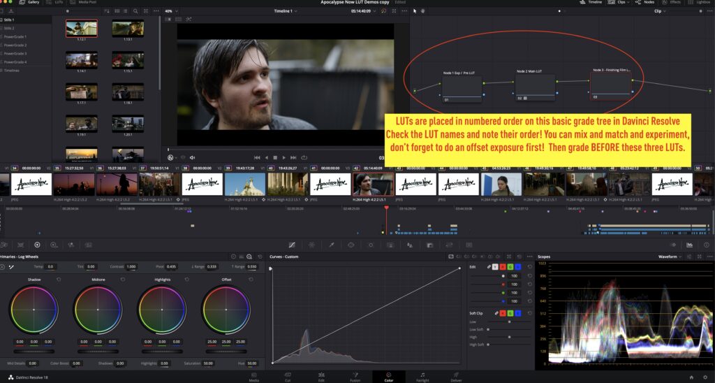Stop playback in the viewer
The height and width of the screenshot is (383, 715).
click(x=275, y=157)
